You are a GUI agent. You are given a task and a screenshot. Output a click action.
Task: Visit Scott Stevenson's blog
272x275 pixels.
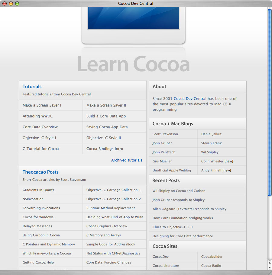(165, 134)
